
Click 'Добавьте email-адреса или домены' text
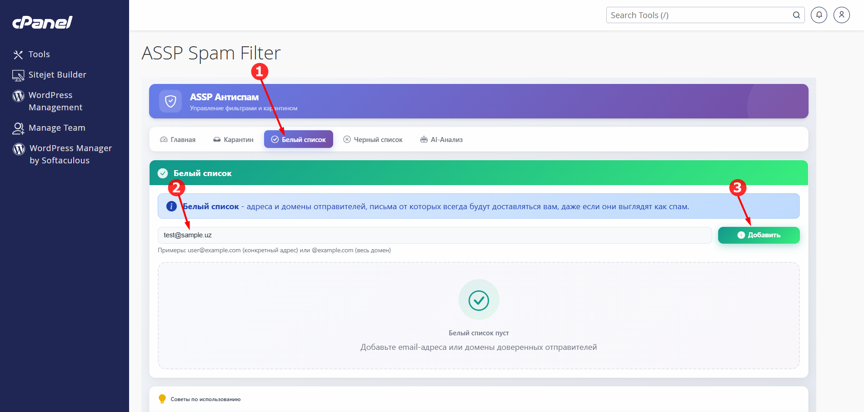[x=479, y=348]
